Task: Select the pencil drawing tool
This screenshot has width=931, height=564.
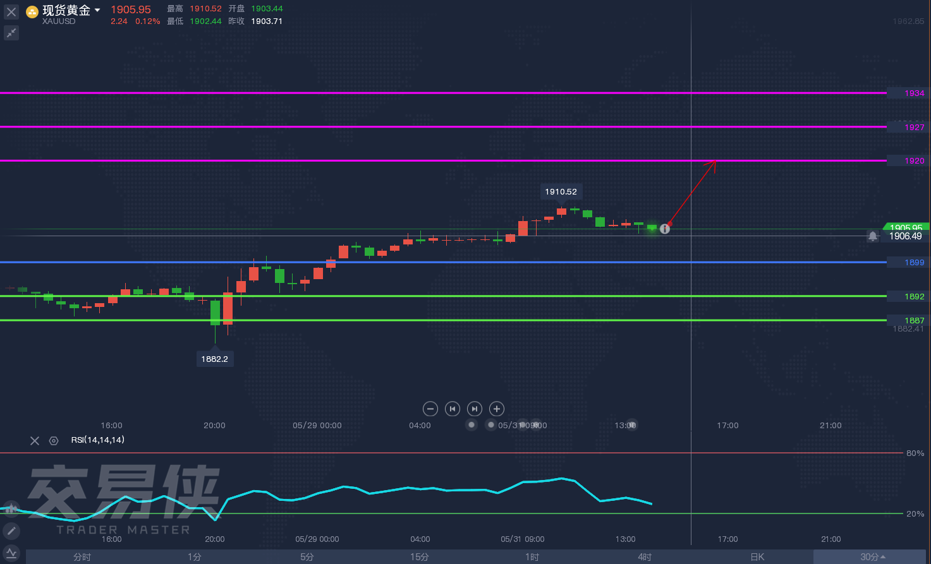Action: click(x=11, y=531)
